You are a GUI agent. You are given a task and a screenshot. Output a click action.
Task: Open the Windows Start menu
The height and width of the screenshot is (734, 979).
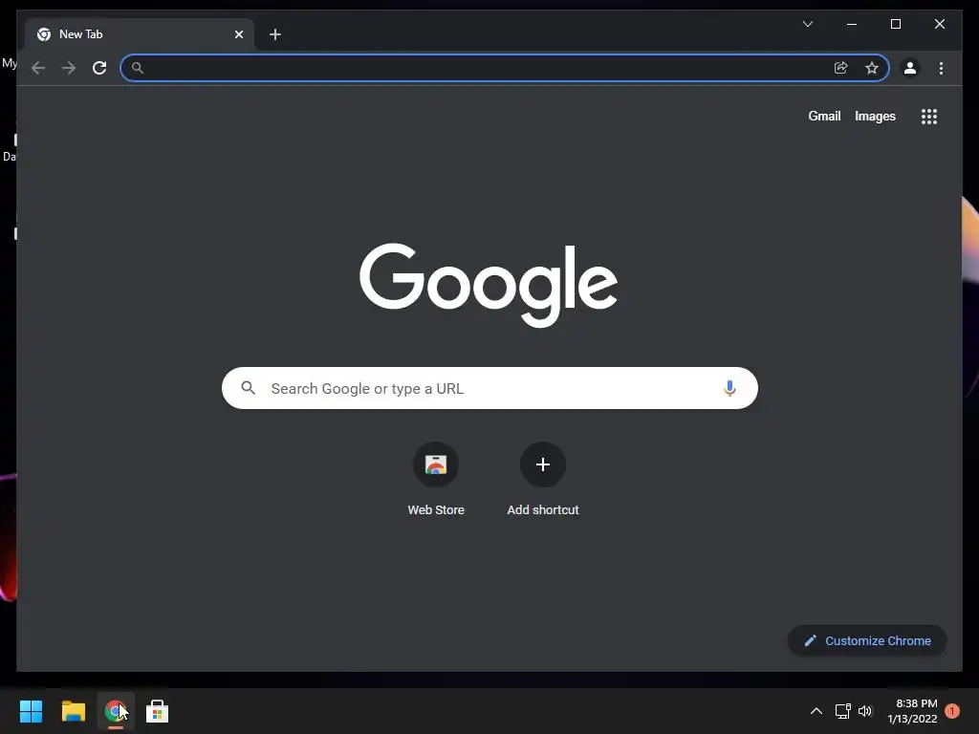pyautogui.click(x=31, y=711)
